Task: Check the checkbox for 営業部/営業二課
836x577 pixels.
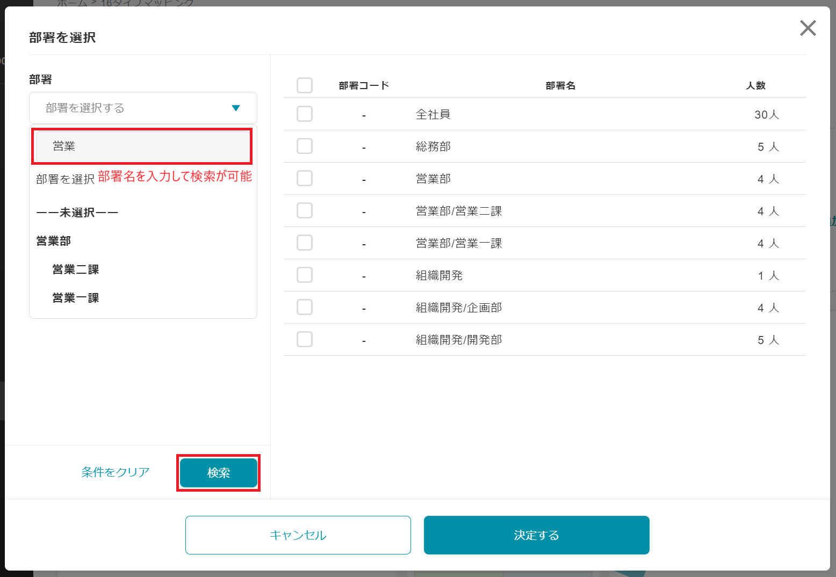Action: coord(304,210)
